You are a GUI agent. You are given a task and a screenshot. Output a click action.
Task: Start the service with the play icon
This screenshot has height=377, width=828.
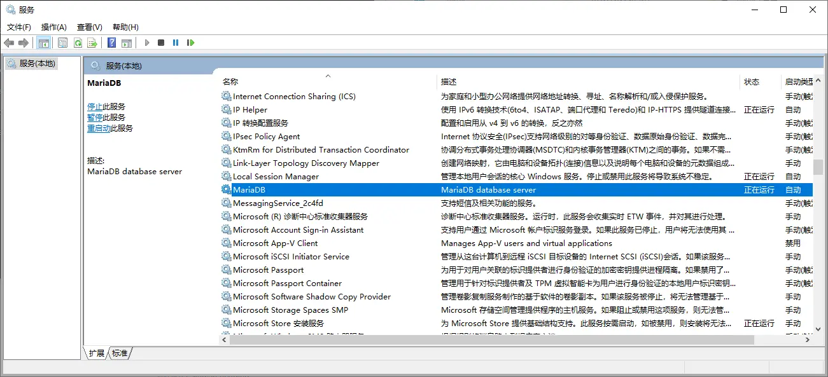(x=146, y=43)
